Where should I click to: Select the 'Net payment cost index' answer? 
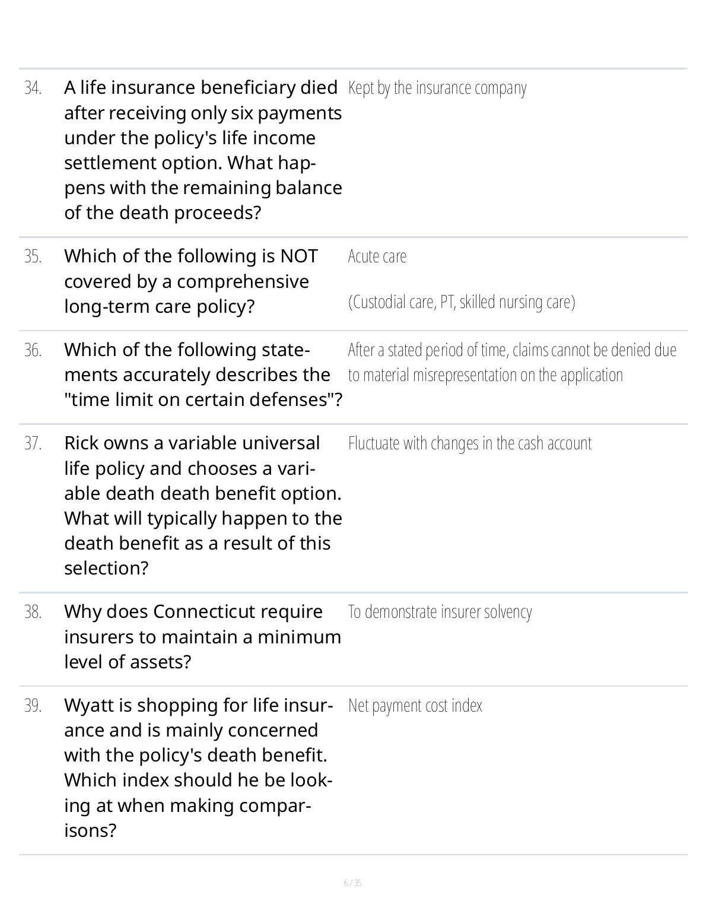(415, 706)
